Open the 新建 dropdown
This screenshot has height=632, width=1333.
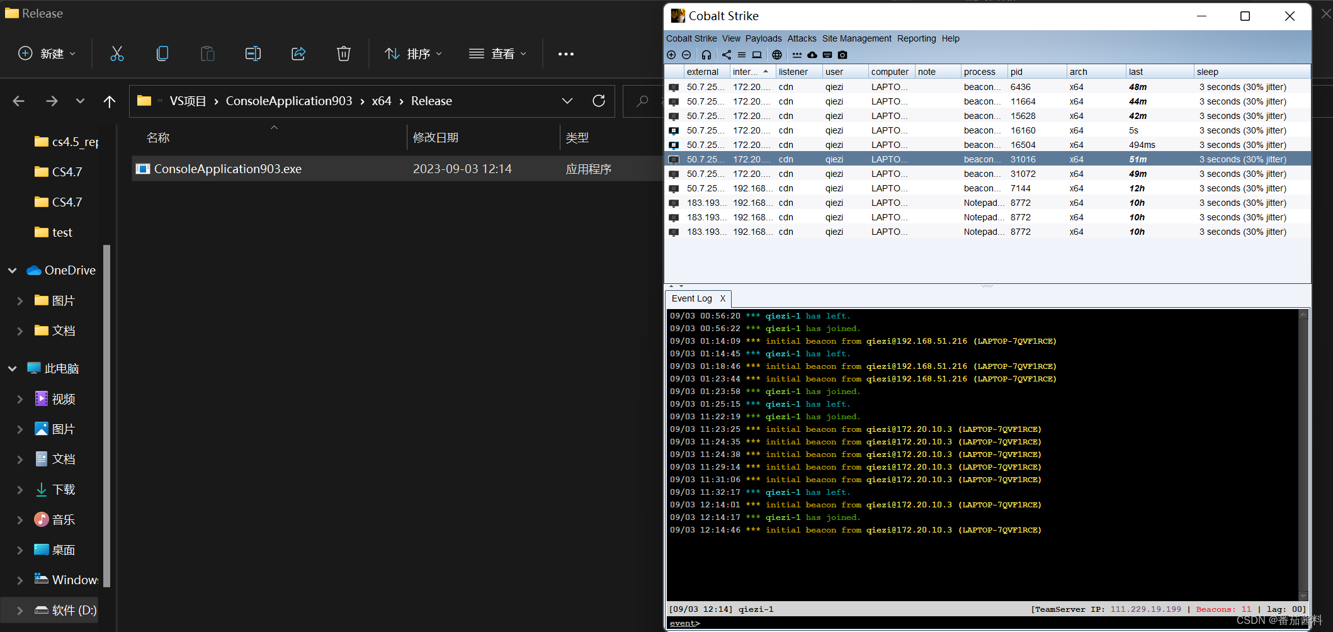coord(47,54)
